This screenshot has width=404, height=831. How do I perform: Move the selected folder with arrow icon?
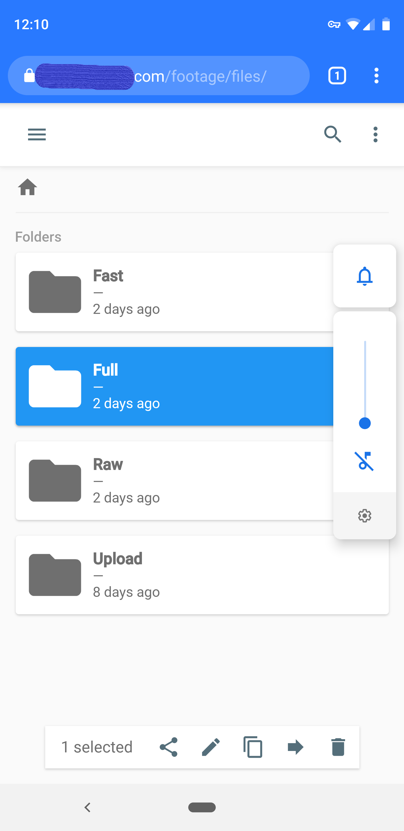click(296, 747)
